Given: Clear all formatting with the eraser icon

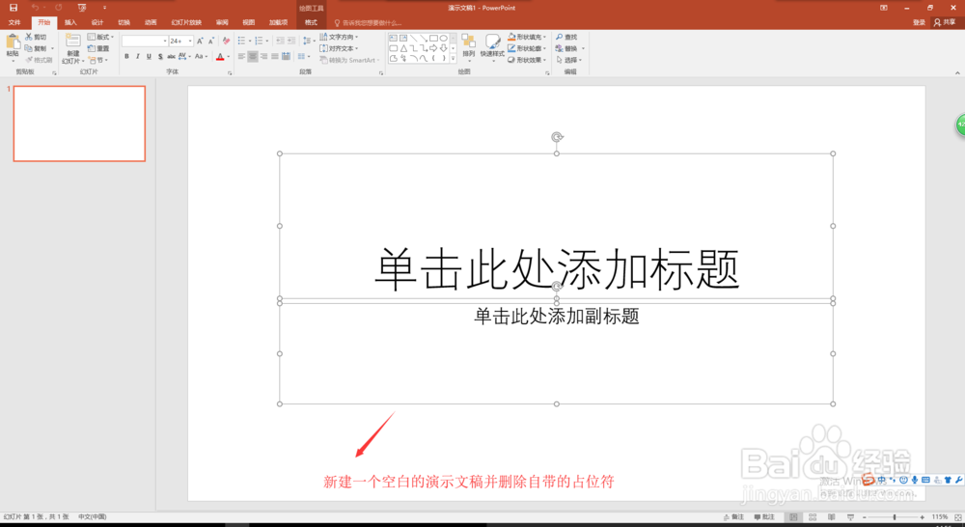Looking at the screenshot, I should pos(226,41).
